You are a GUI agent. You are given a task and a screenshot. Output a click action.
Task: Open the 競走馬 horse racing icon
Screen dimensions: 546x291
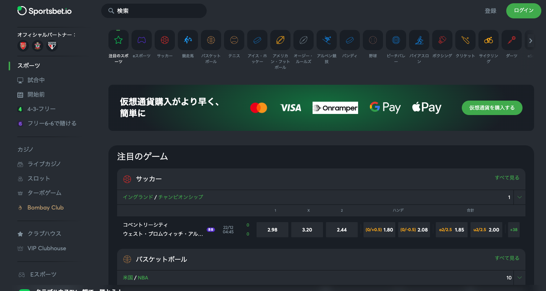(x=188, y=40)
